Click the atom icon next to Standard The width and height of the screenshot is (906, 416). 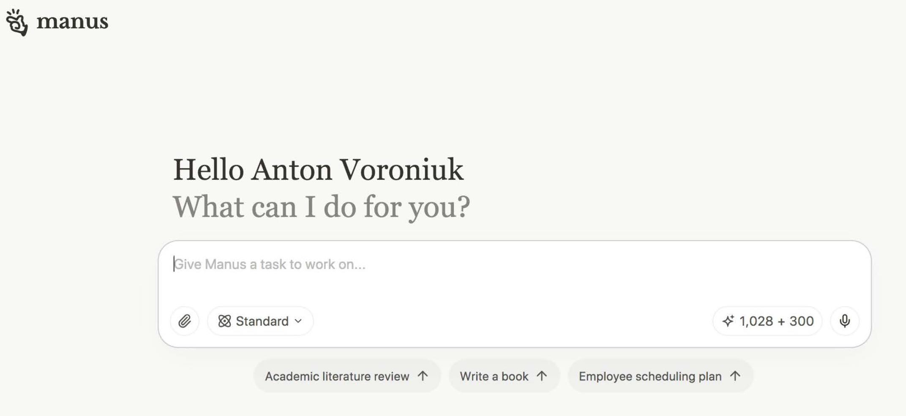(224, 321)
